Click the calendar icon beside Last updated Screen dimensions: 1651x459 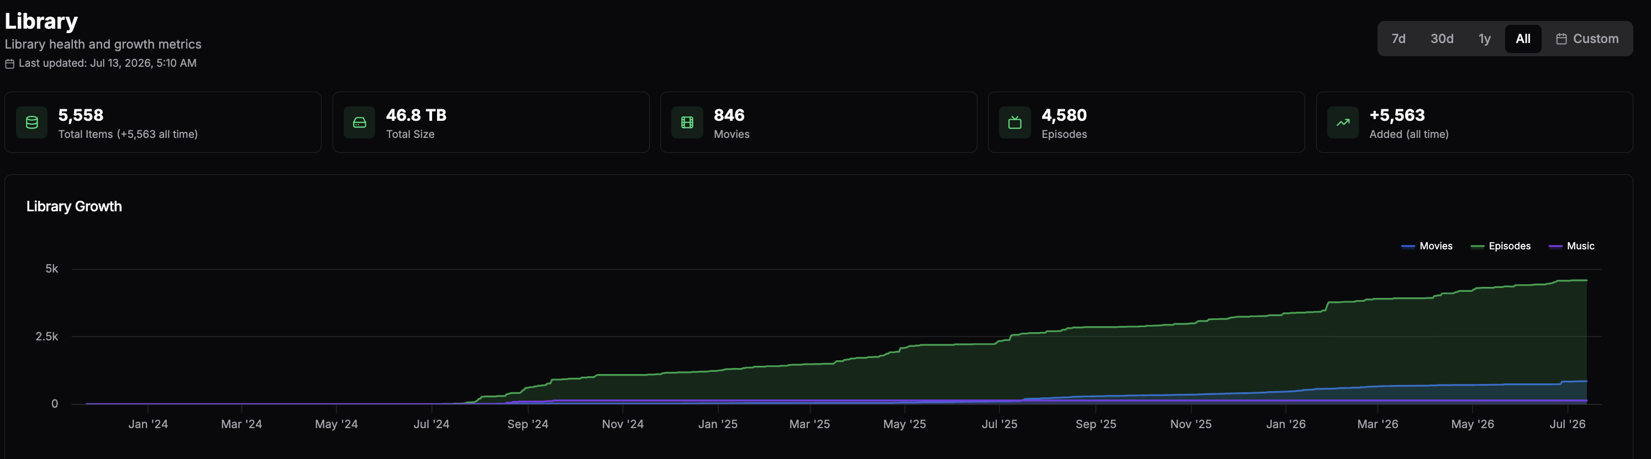[x=9, y=63]
